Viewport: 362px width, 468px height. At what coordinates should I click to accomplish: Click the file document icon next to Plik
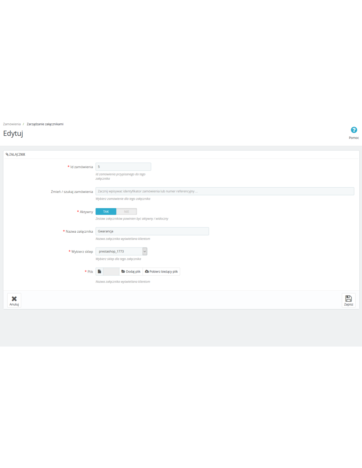tap(99, 272)
